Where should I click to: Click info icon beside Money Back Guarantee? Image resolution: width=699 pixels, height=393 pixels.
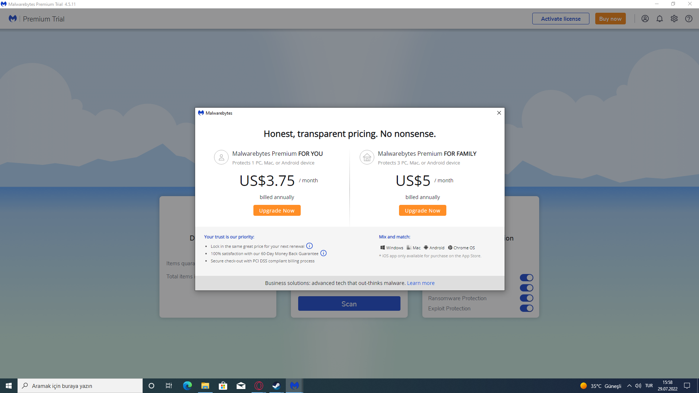click(323, 253)
